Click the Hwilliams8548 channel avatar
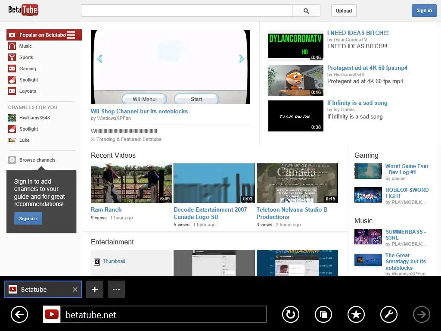Viewport: 441px width, 331px height. (12, 118)
